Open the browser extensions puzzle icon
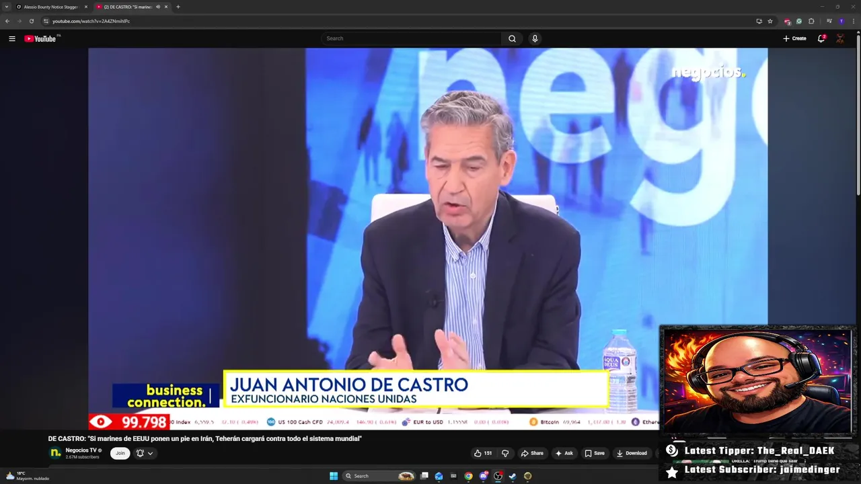The image size is (861, 484). click(811, 21)
